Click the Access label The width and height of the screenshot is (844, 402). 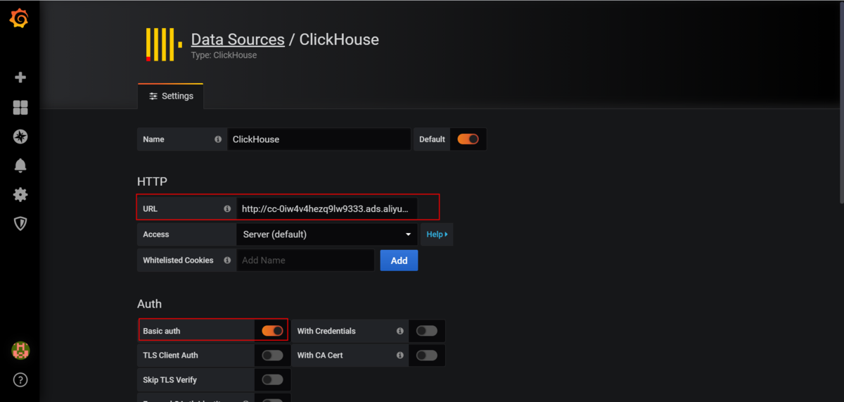(156, 234)
